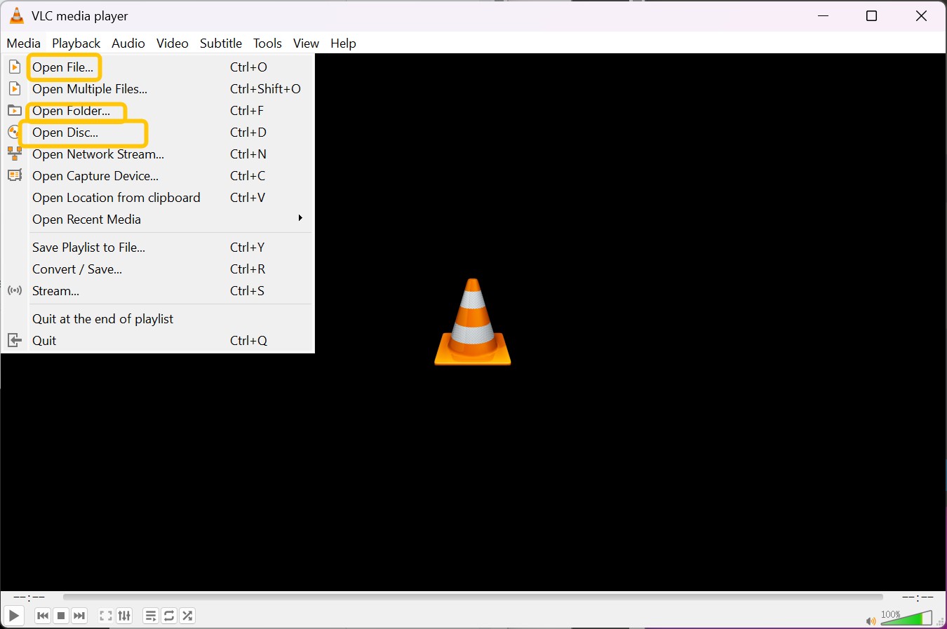
Task: Toggle the Stream option
Action: [56, 291]
